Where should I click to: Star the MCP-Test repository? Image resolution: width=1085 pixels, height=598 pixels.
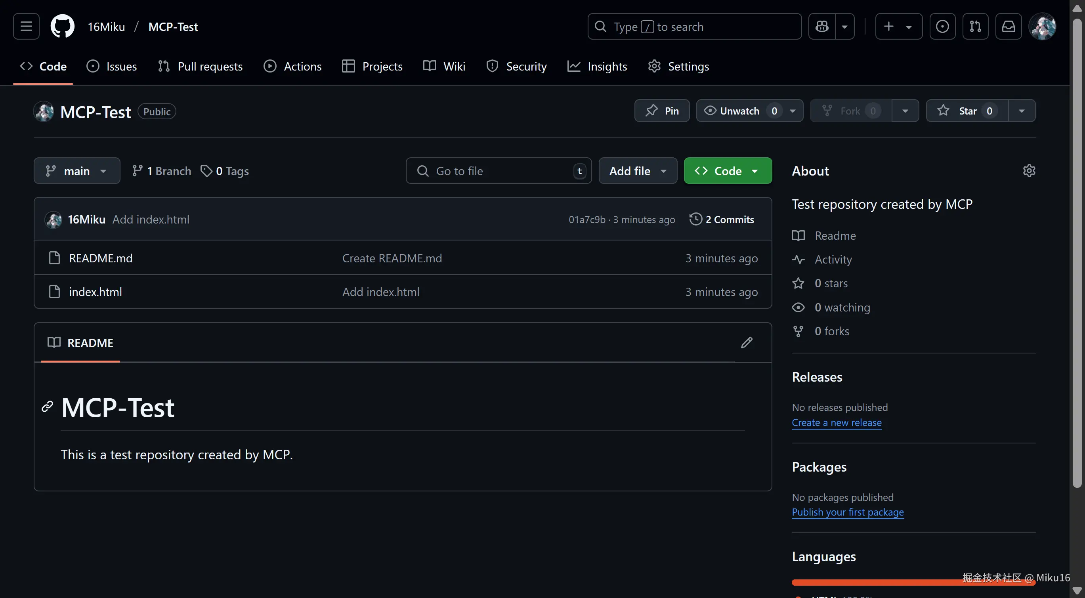pos(967,111)
